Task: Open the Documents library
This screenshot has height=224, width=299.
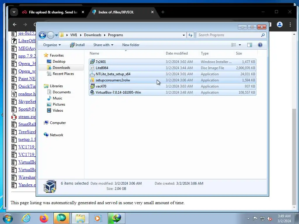Action: click(x=62, y=92)
